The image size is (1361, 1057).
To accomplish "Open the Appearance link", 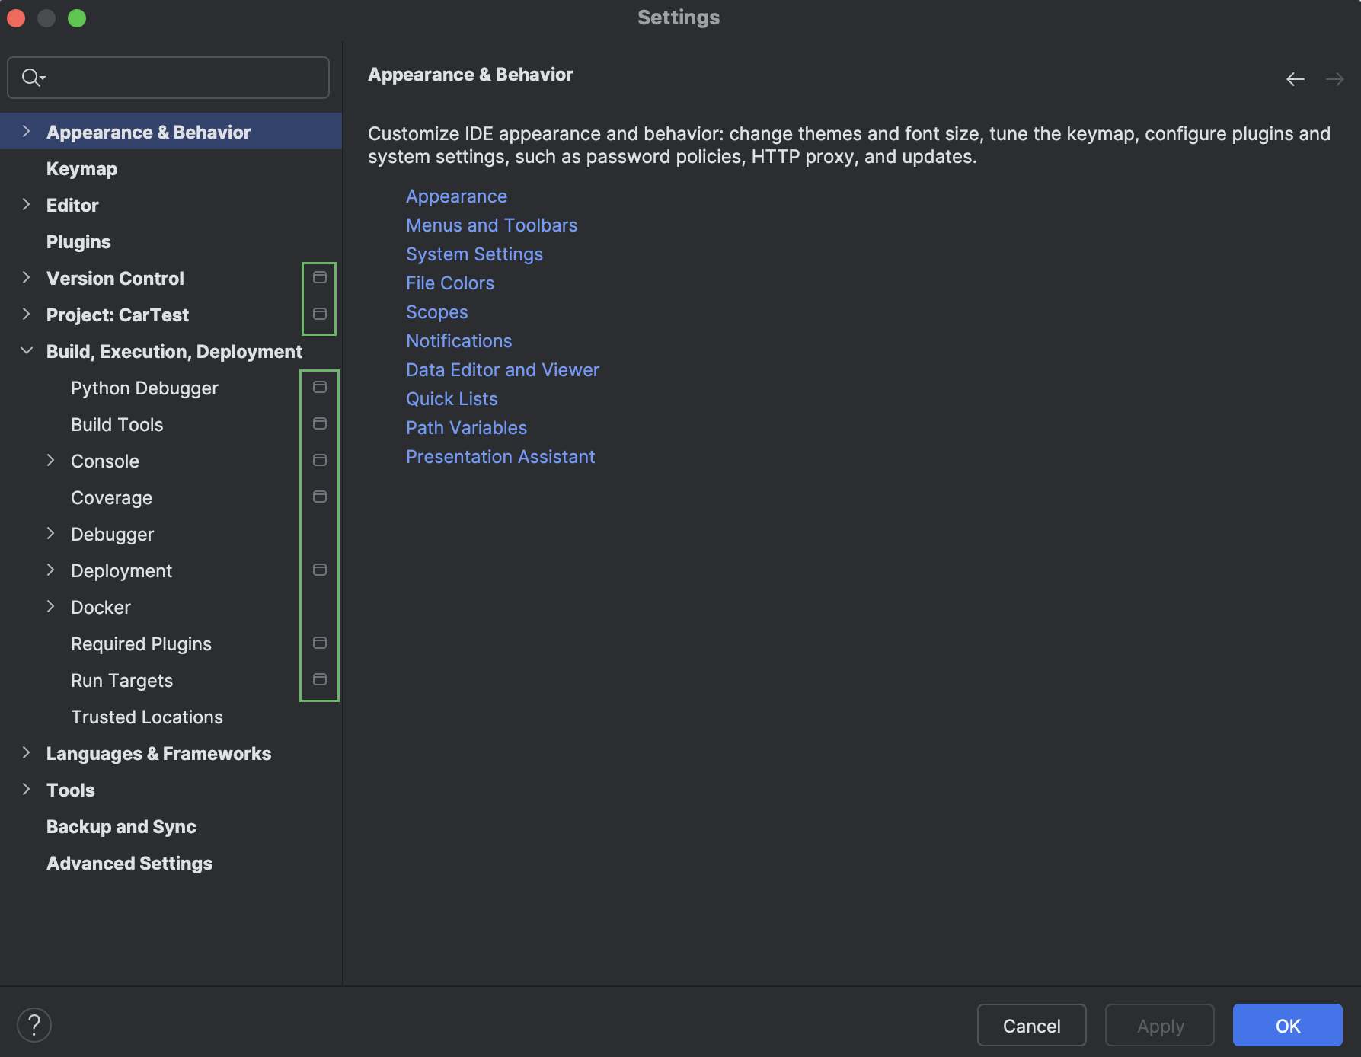I will [x=456, y=196].
